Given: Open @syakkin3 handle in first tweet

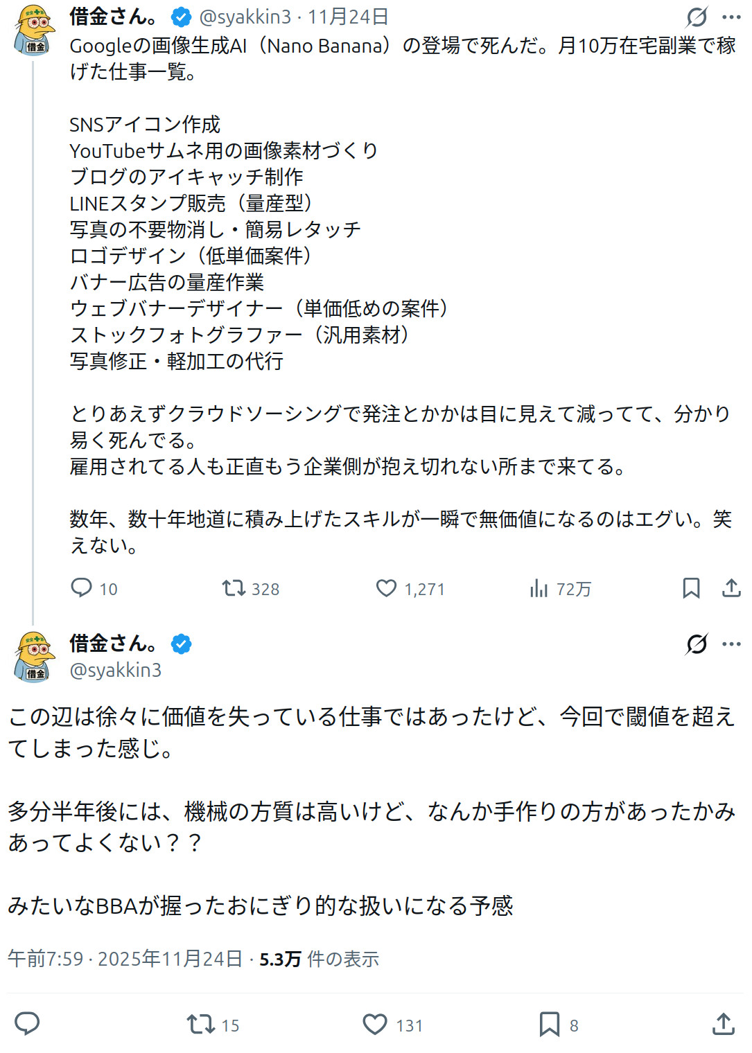Looking at the screenshot, I should tap(245, 17).
